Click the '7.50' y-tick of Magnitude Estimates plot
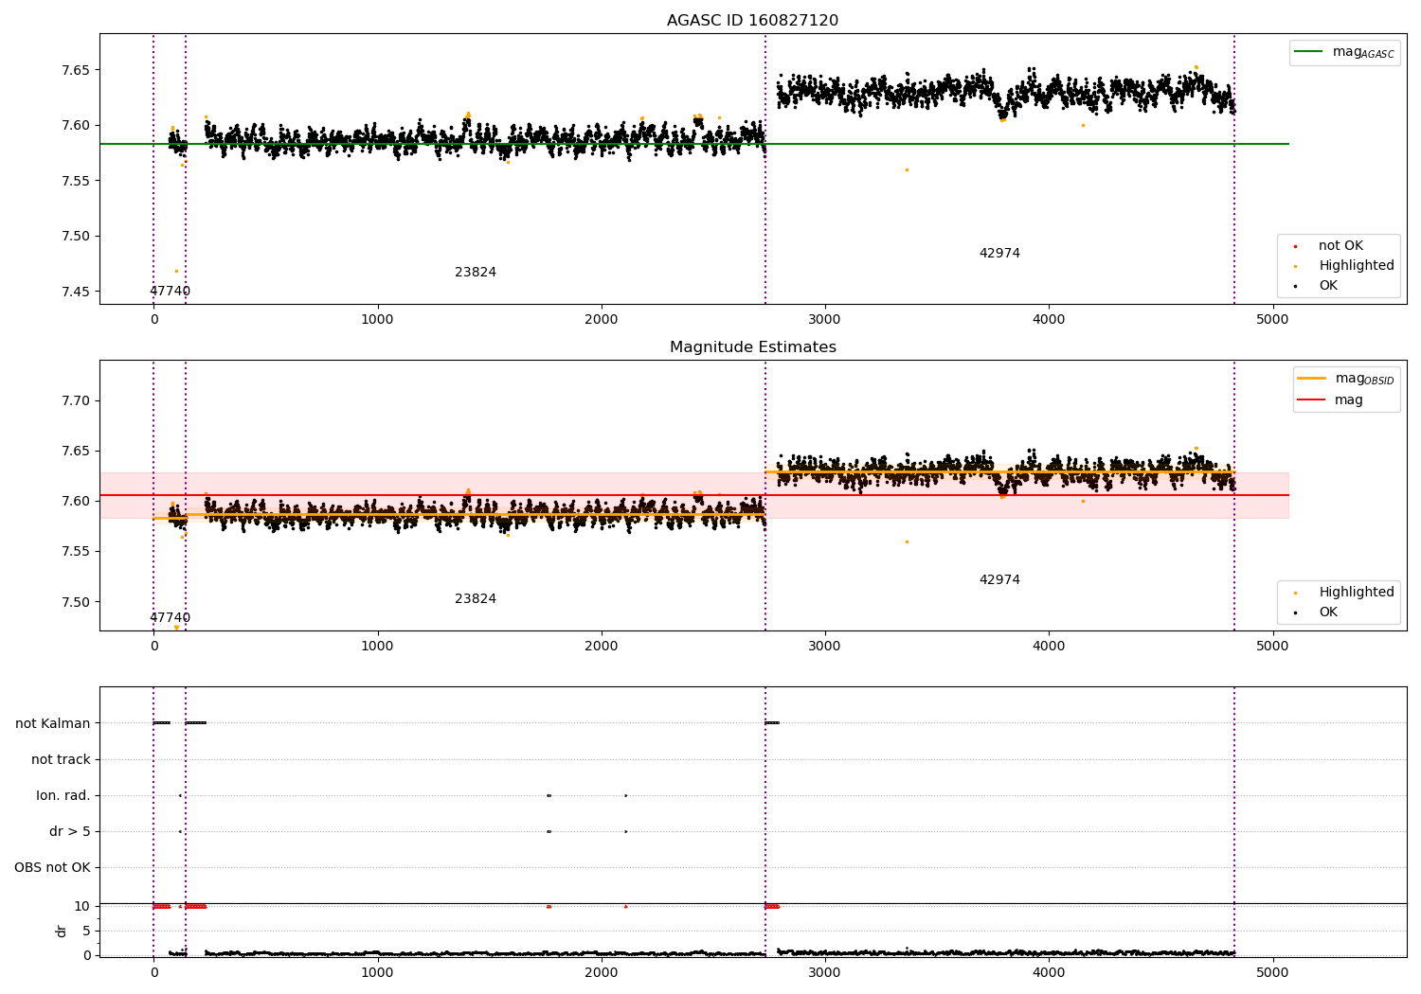This screenshot has width=1421, height=994. click(x=76, y=602)
